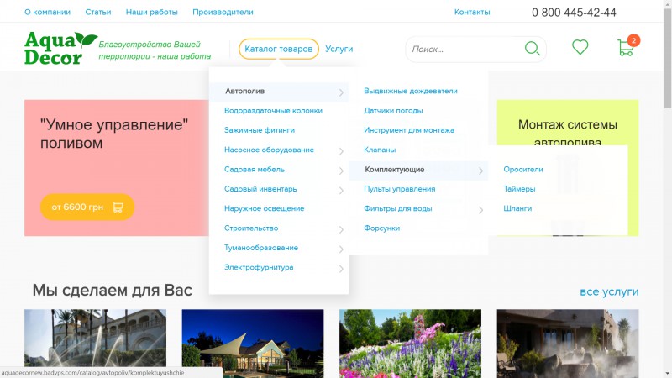The height and width of the screenshot is (378, 672).
Task: Choose Садовый инвентарь category
Action: (260, 188)
